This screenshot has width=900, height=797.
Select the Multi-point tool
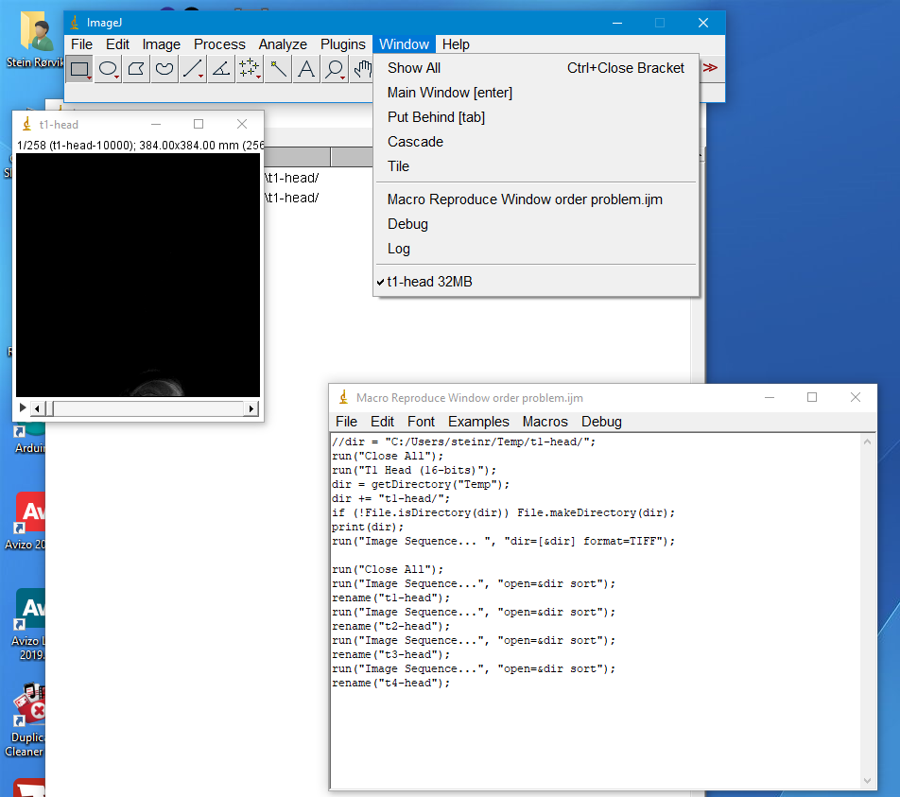click(250, 68)
